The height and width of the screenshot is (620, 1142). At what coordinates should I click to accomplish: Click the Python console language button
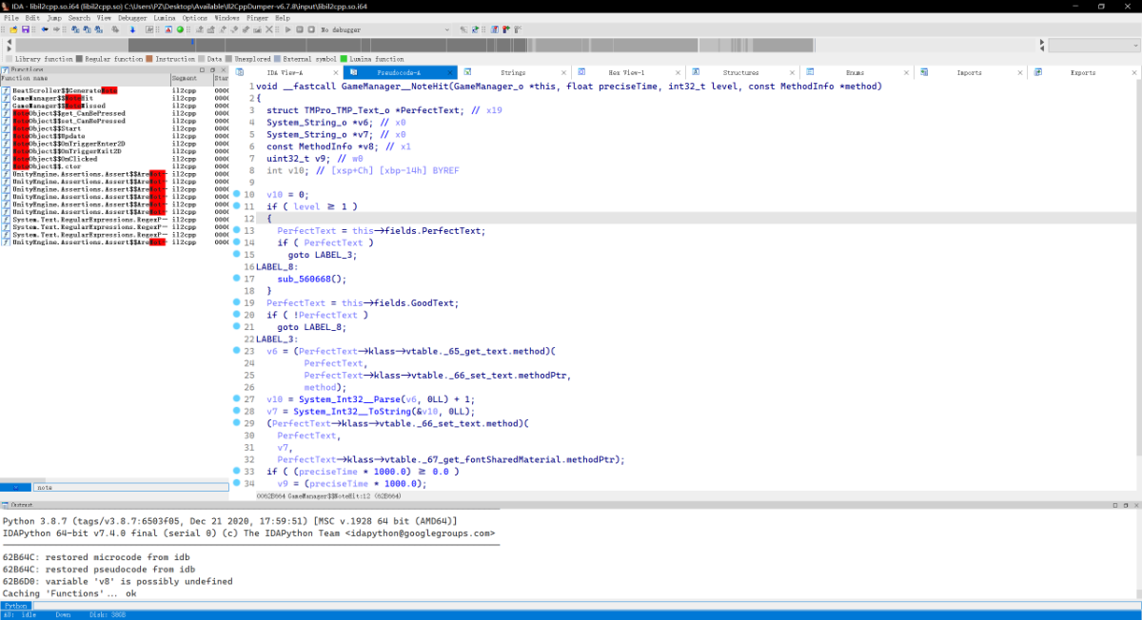point(15,605)
